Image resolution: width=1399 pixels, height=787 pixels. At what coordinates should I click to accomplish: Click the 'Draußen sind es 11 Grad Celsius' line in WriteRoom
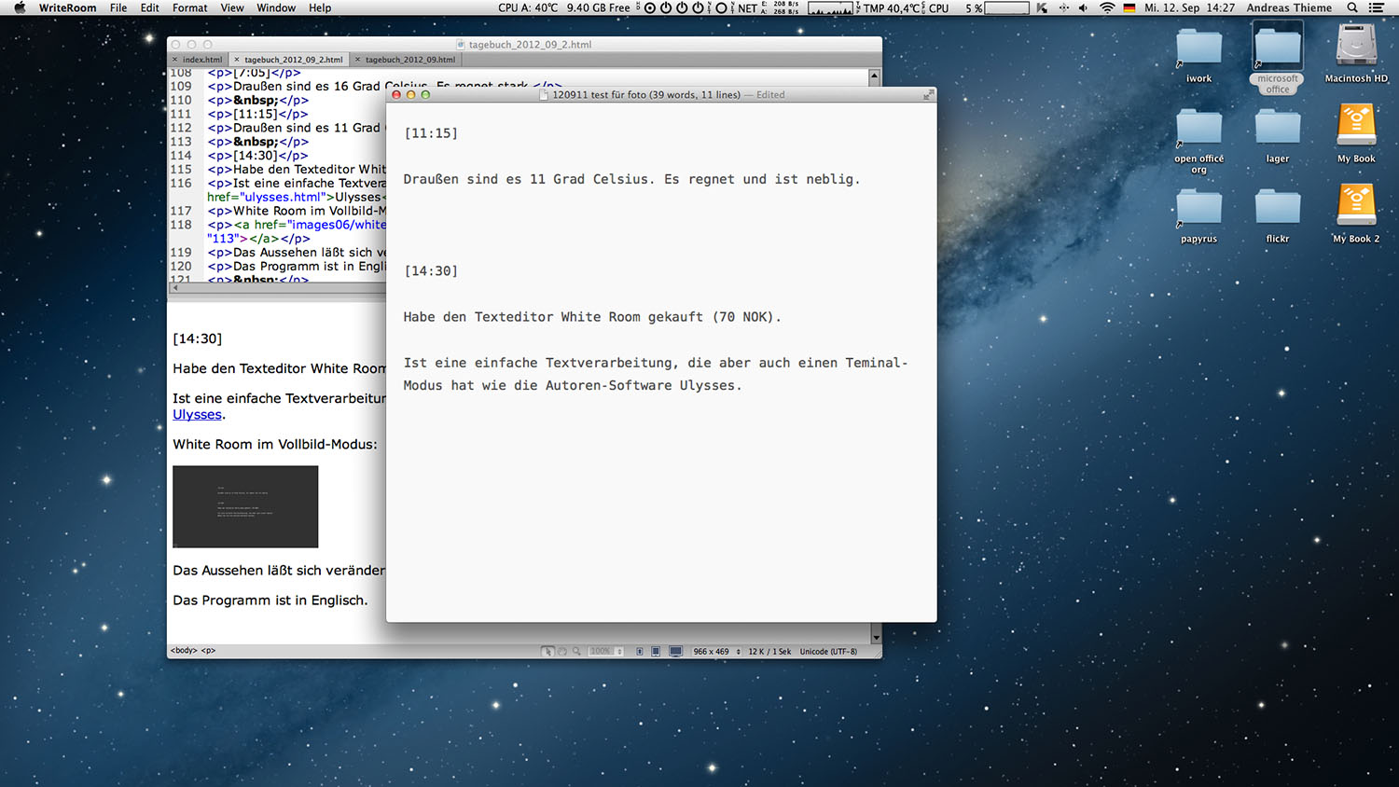coord(631,179)
